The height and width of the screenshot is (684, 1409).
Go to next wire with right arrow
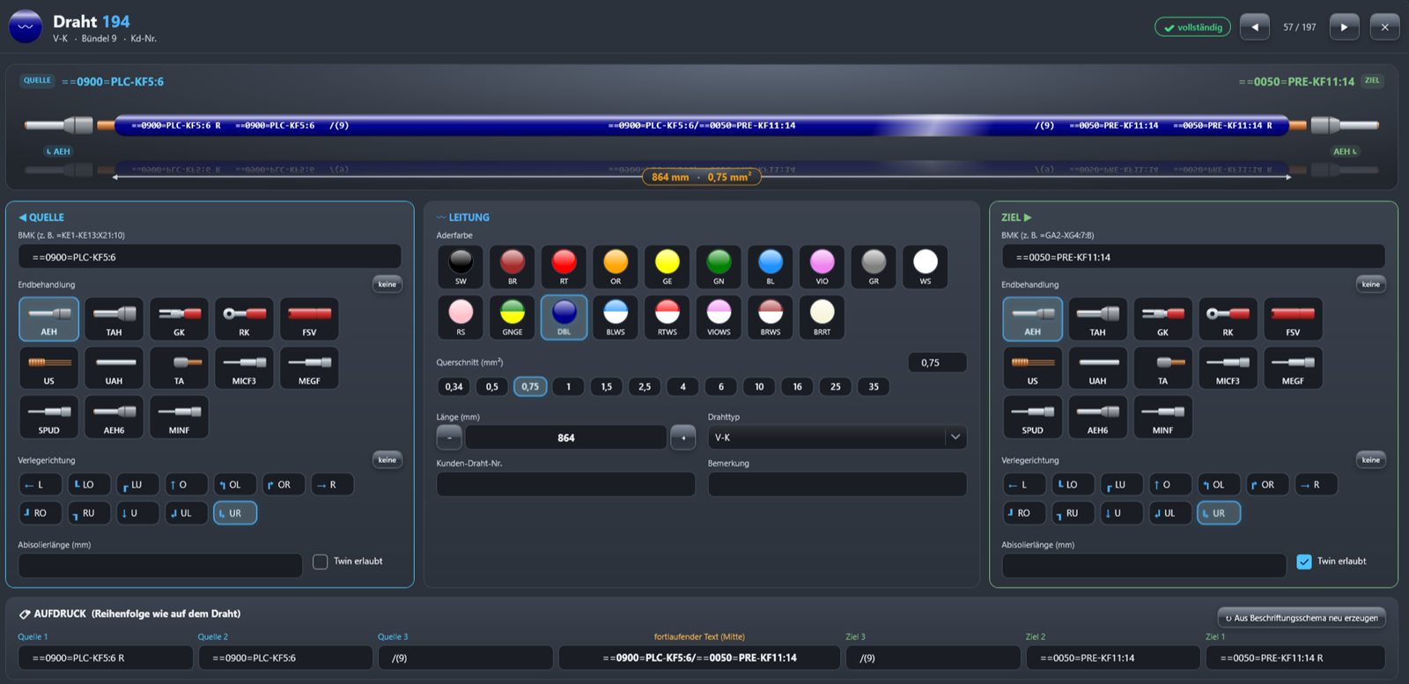tap(1344, 27)
